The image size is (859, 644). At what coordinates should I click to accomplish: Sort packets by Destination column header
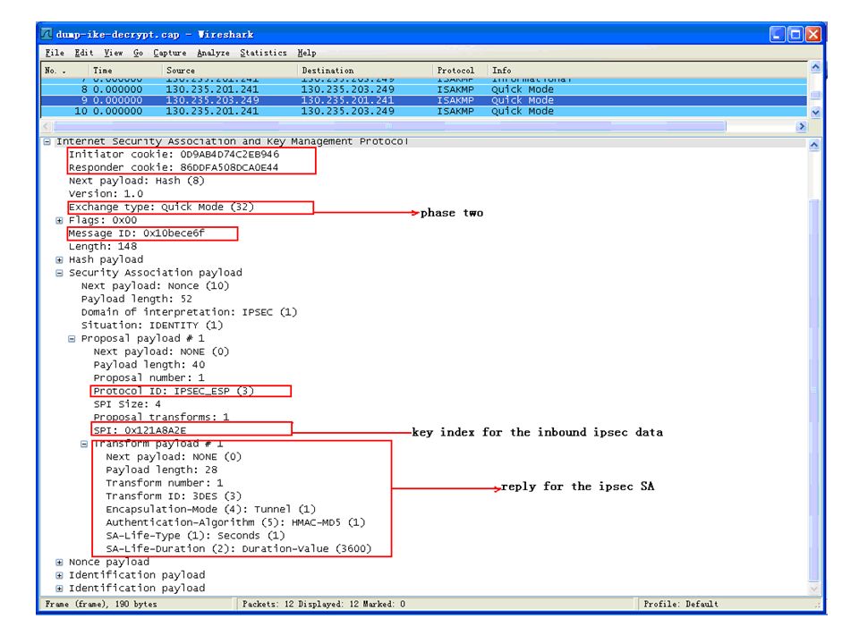click(x=365, y=70)
